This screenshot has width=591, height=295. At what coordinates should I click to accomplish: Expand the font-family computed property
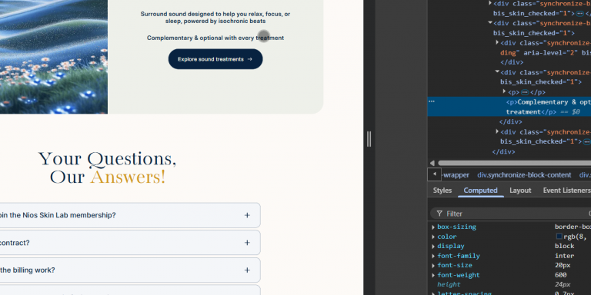[x=433, y=256]
